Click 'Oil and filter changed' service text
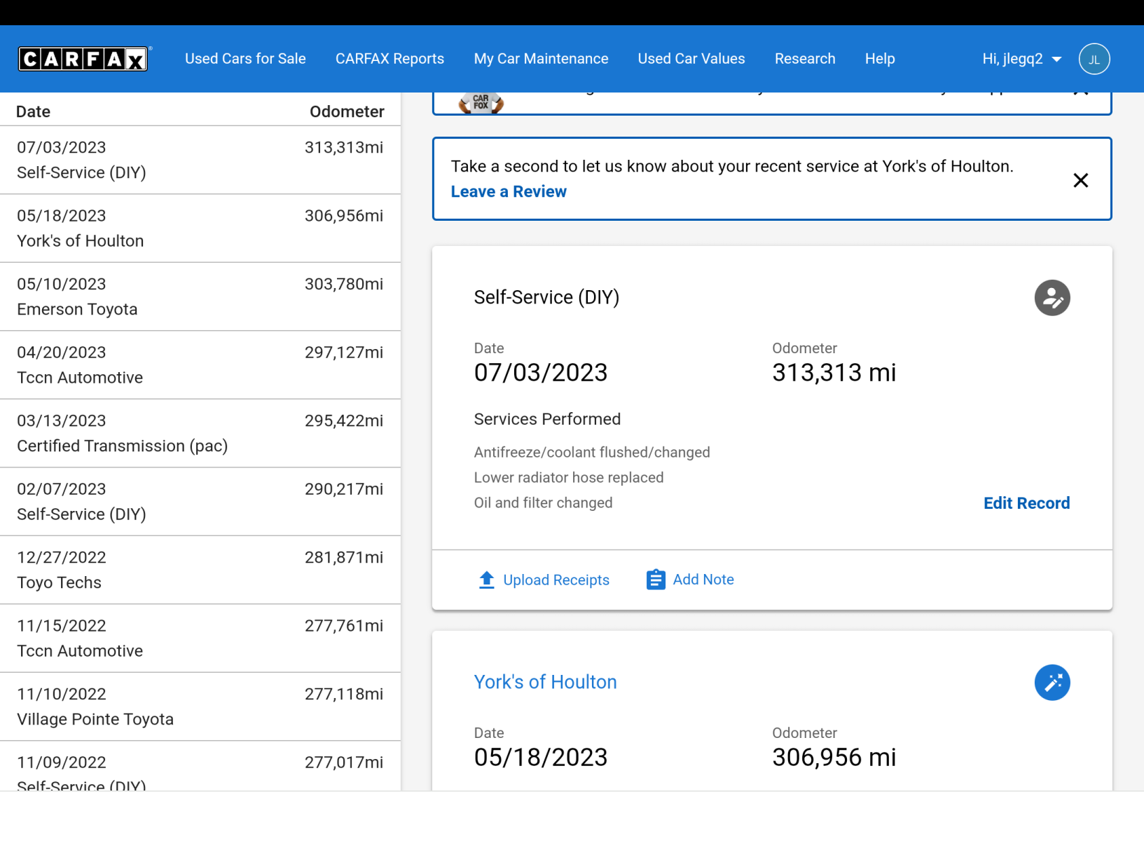Screen dimensions: 1144x841 [543, 502]
